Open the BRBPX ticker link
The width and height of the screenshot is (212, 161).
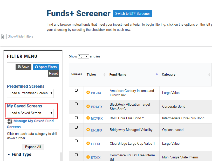coord(97,130)
